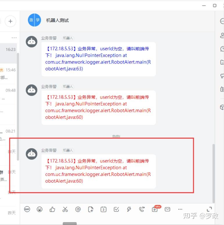Click the 机器人 tag above the blue message
Screen dimensions: 224x225
tap(68, 38)
